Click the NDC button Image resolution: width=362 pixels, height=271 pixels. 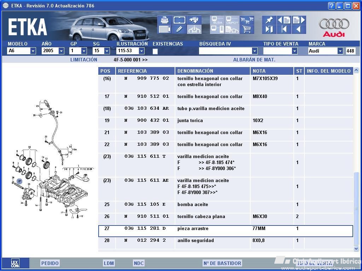click(x=139, y=263)
